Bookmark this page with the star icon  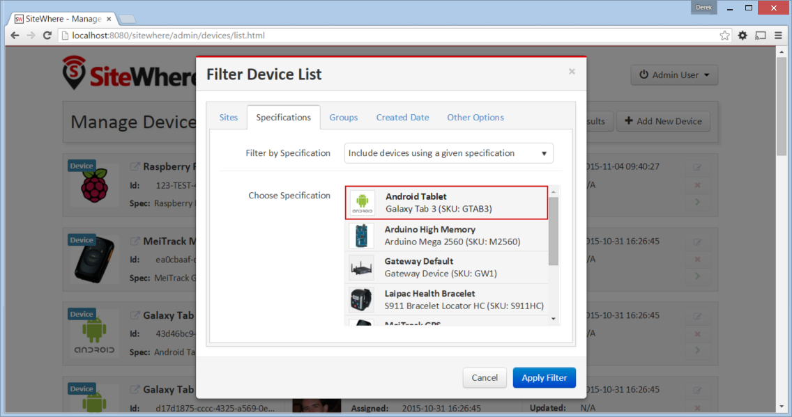tap(724, 36)
